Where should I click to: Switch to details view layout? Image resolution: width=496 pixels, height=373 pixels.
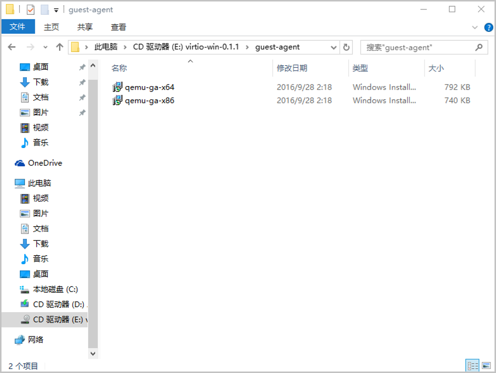click(473, 366)
